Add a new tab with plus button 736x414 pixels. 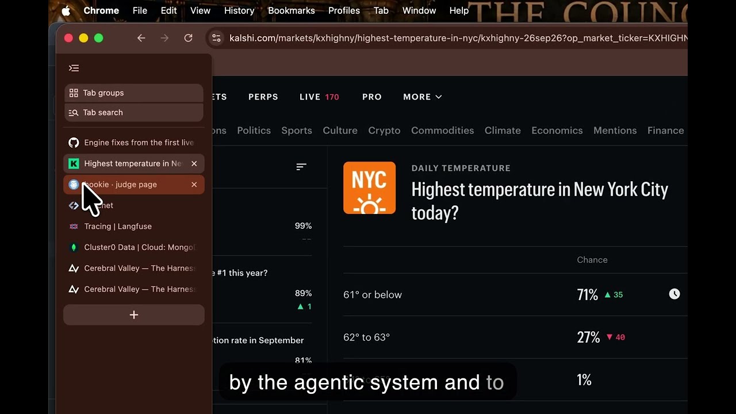[x=133, y=315]
